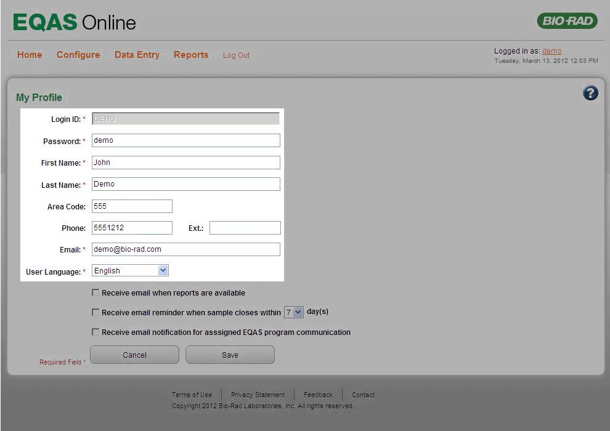Open the Reports menu
Screen dimensions: 610x431
click(x=191, y=55)
